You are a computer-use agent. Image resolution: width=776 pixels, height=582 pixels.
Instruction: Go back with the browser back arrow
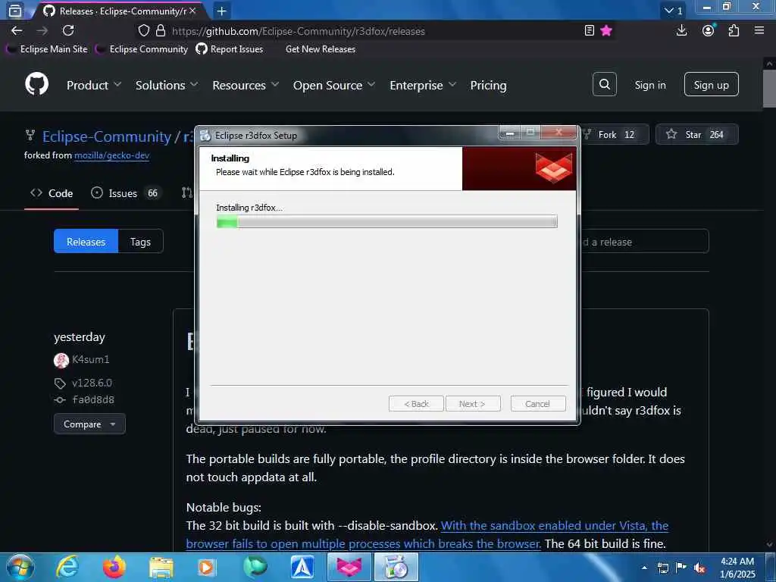pos(17,30)
